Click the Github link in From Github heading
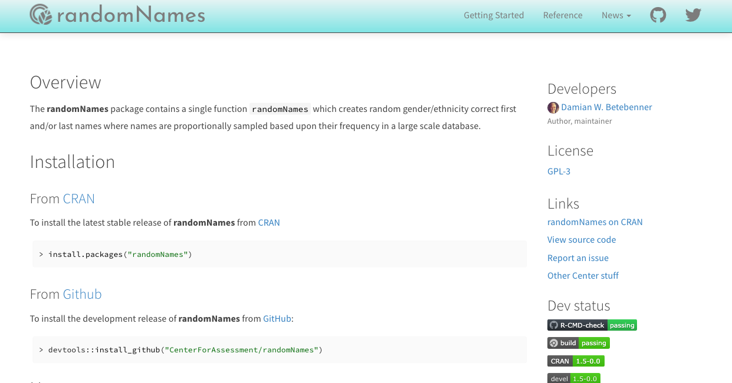732x383 pixels. tap(82, 294)
